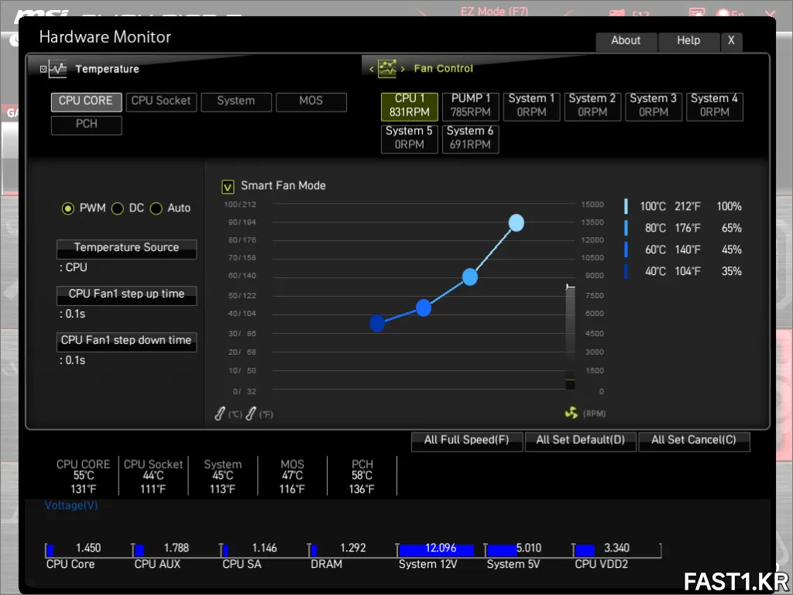This screenshot has height=595, width=793.
Task: Click EZ Mode (F7) in the BIOS behind
Action: [x=494, y=11]
